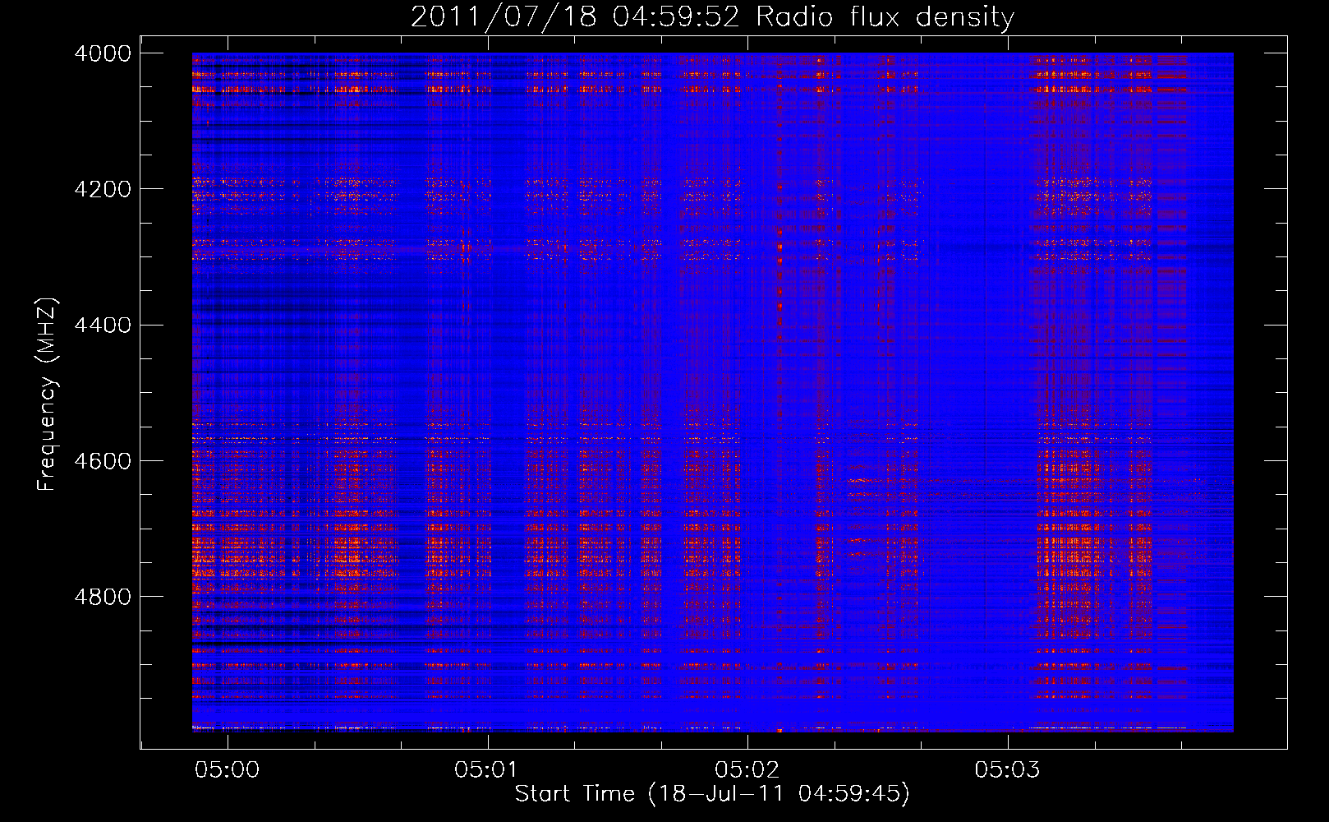Click the 05:03 time axis label

[x=1007, y=769]
